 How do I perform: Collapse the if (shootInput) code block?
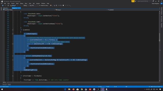tap(13, 34)
